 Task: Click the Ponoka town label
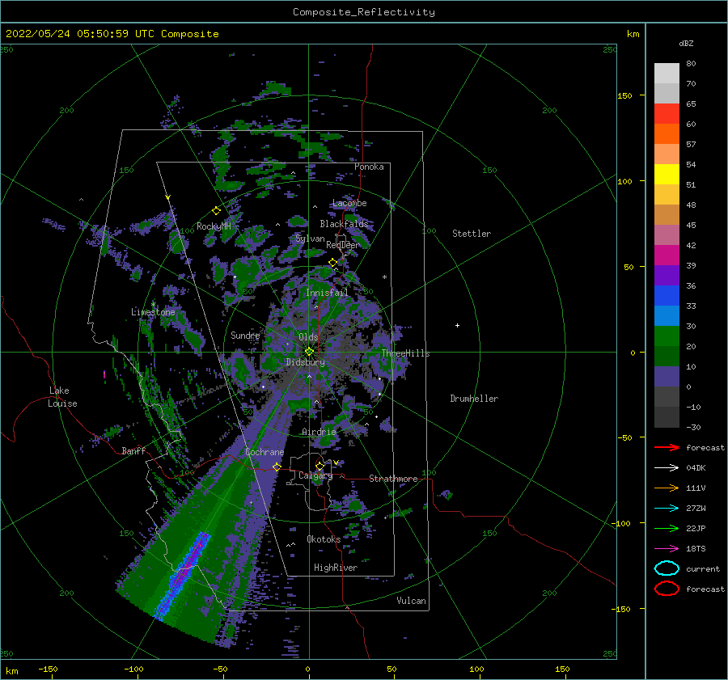369,167
